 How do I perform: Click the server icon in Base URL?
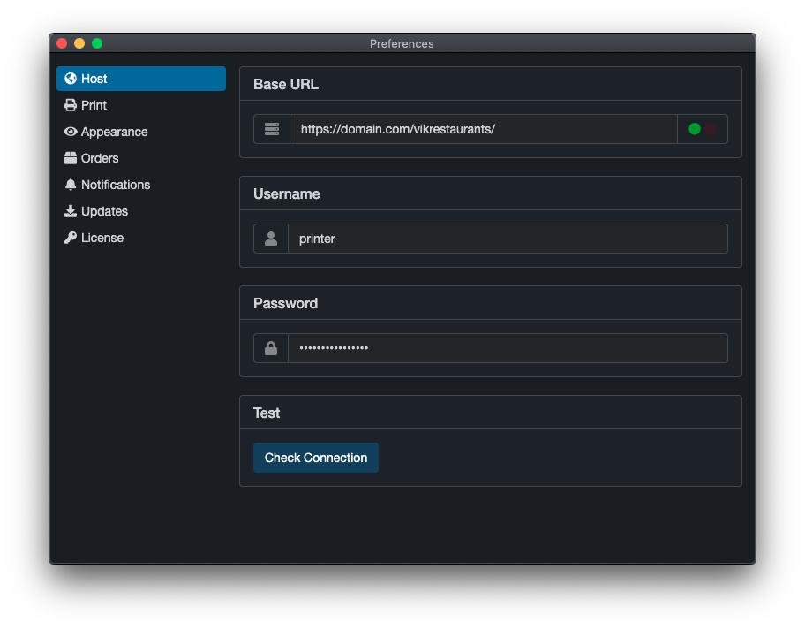[x=272, y=129]
